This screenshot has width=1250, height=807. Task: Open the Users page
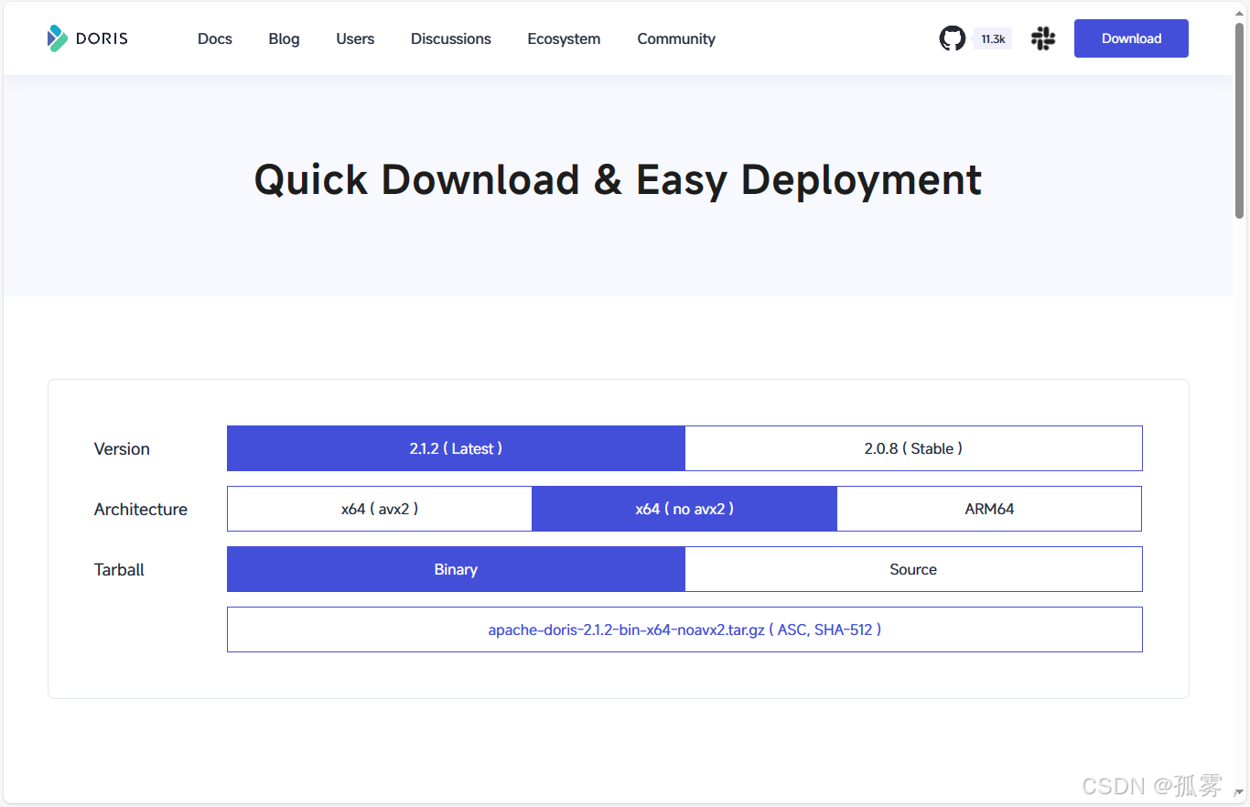[x=355, y=38]
